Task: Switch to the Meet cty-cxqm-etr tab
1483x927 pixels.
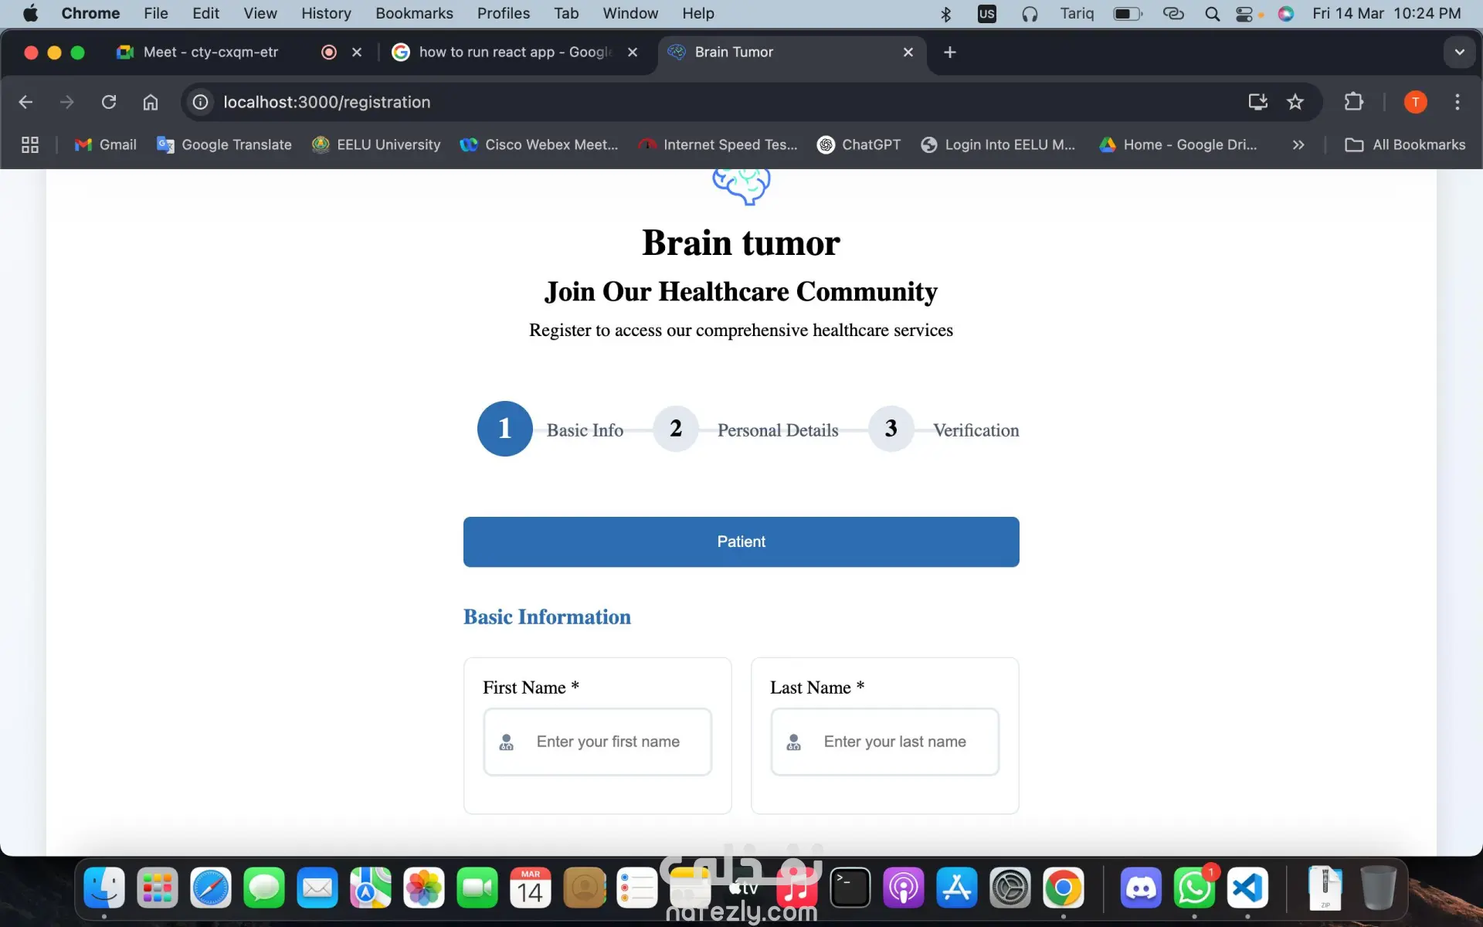Action: (x=210, y=52)
